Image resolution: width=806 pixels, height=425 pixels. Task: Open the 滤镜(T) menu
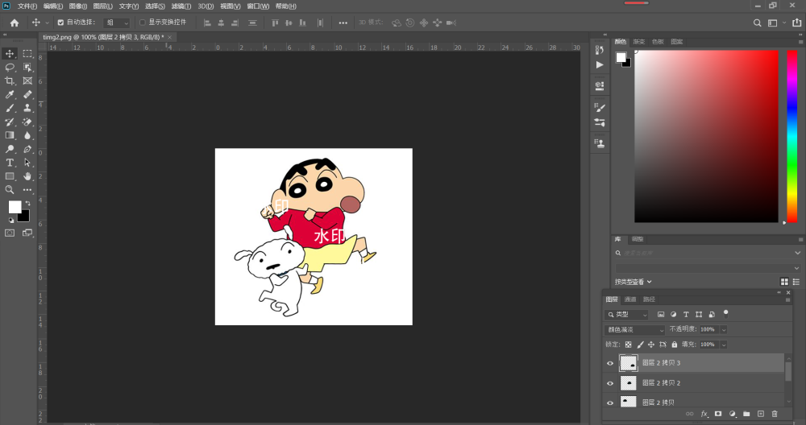pyautogui.click(x=181, y=6)
